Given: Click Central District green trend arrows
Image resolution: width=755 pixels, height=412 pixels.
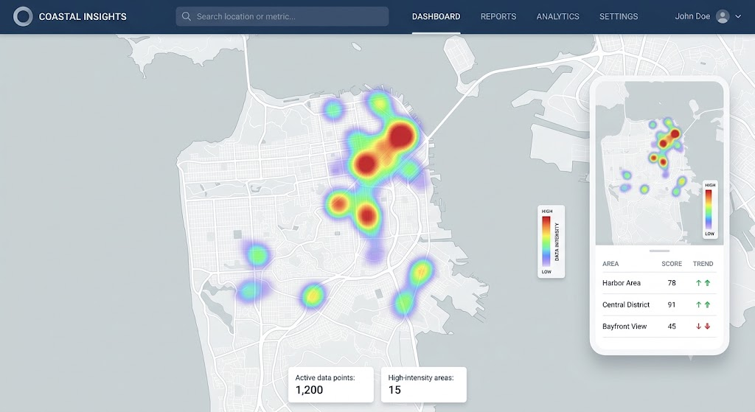Looking at the screenshot, I should click(703, 304).
